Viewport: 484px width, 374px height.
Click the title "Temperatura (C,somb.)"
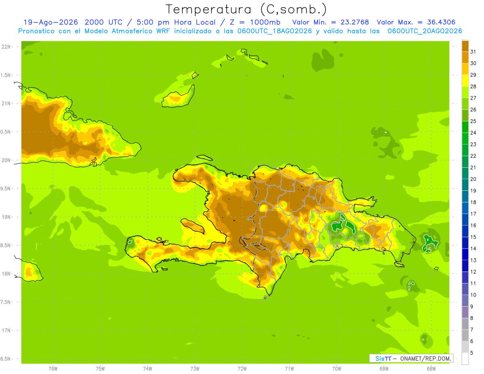246,9
